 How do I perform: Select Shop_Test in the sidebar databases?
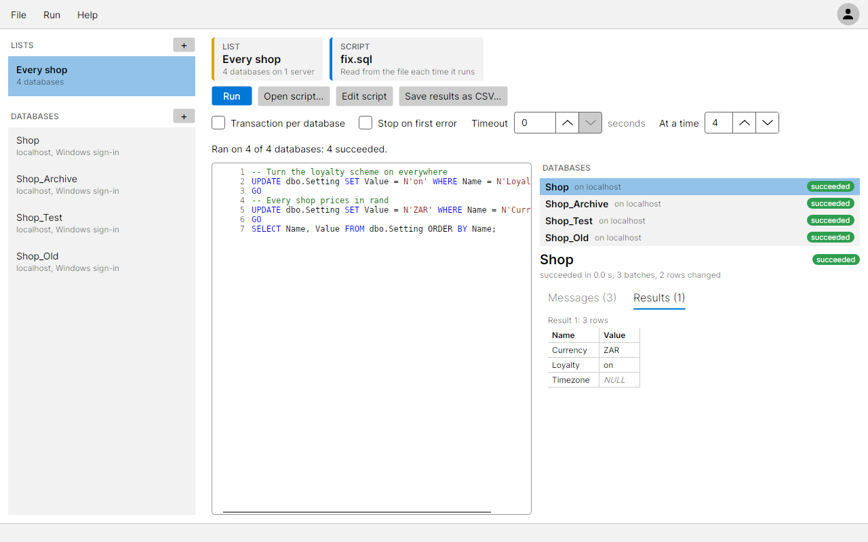tap(102, 223)
